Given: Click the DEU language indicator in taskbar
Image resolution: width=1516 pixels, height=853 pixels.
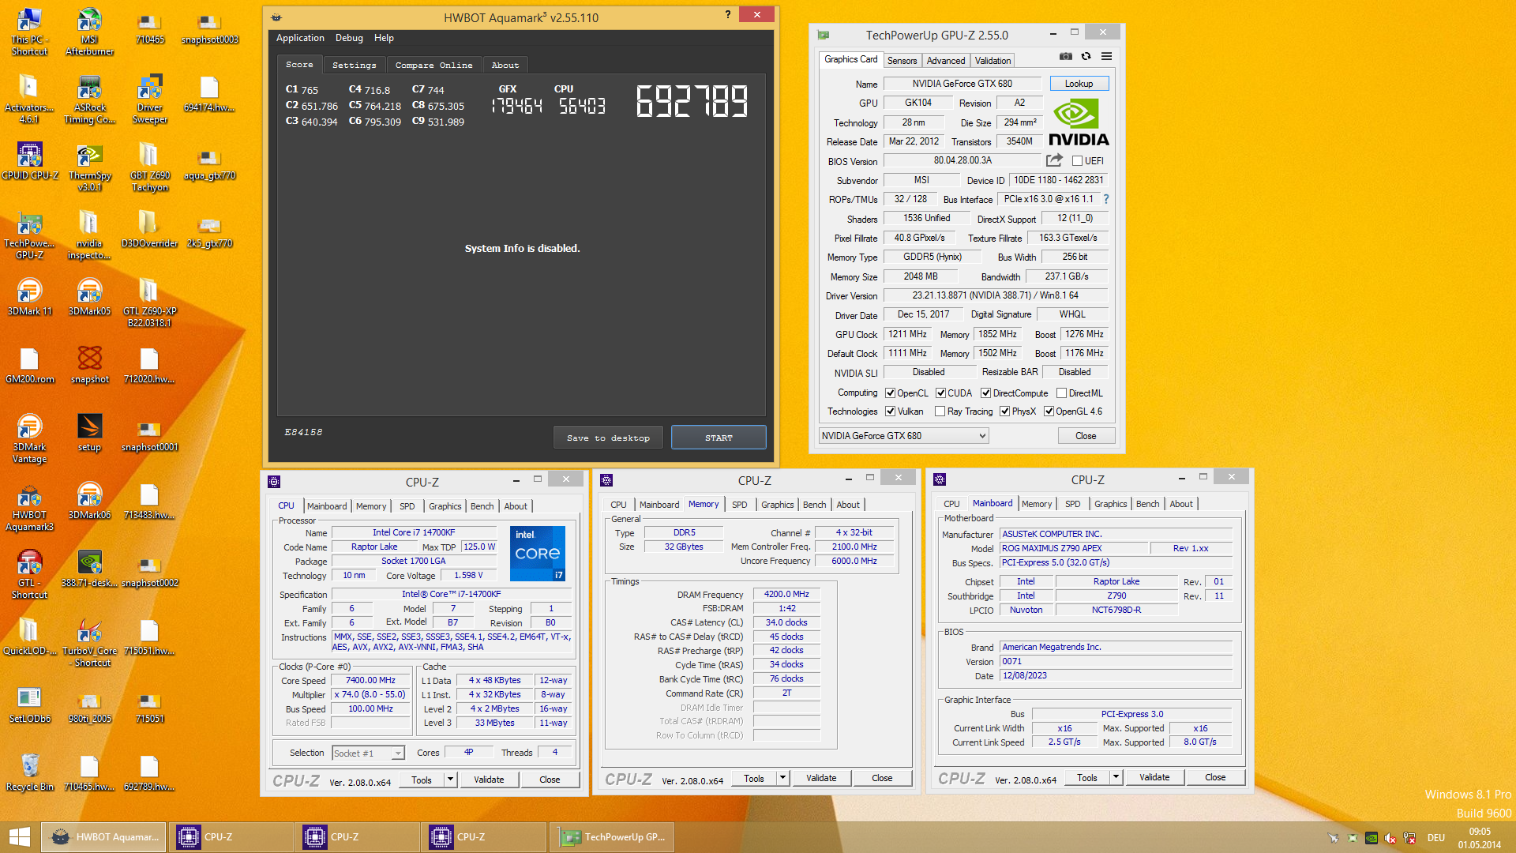Looking at the screenshot, I should [1436, 838].
